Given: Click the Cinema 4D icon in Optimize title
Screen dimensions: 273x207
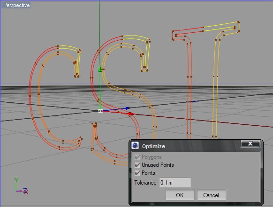Looking at the screenshot, I should click(135, 145).
